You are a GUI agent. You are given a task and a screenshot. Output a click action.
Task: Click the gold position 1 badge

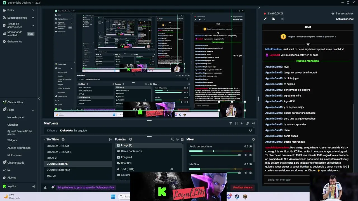283,37
